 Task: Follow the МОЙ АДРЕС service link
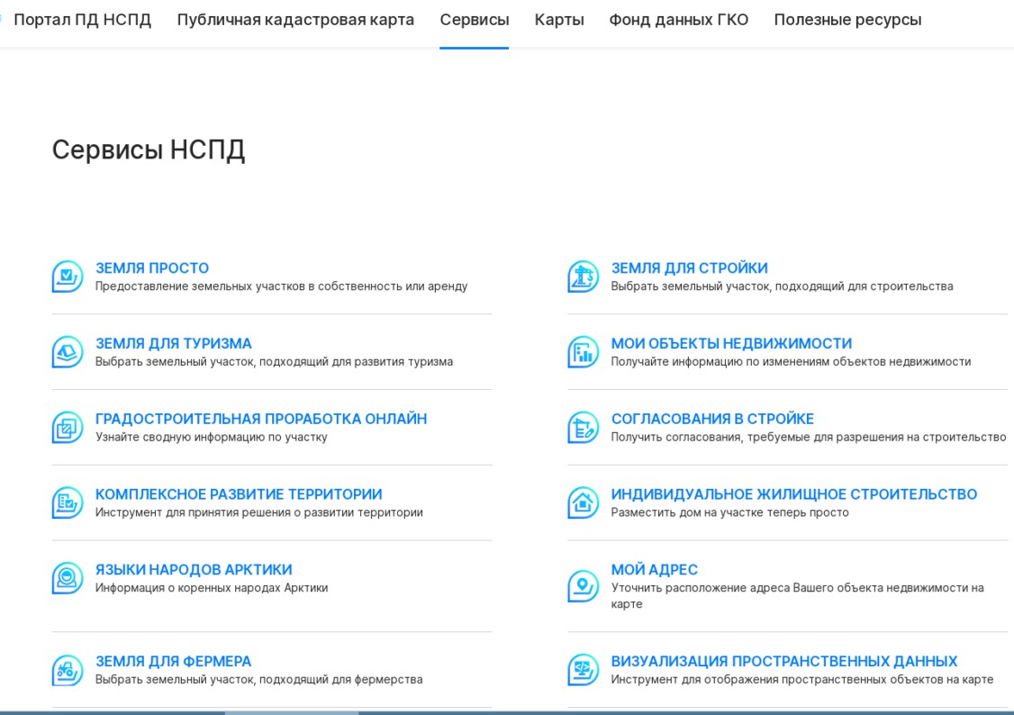[x=654, y=570]
